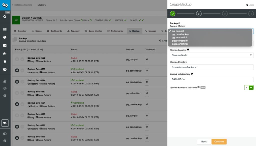Open the search icon in the sidebar
Image resolution: width=256 pixels, height=146 pixels.
coord(5,17)
